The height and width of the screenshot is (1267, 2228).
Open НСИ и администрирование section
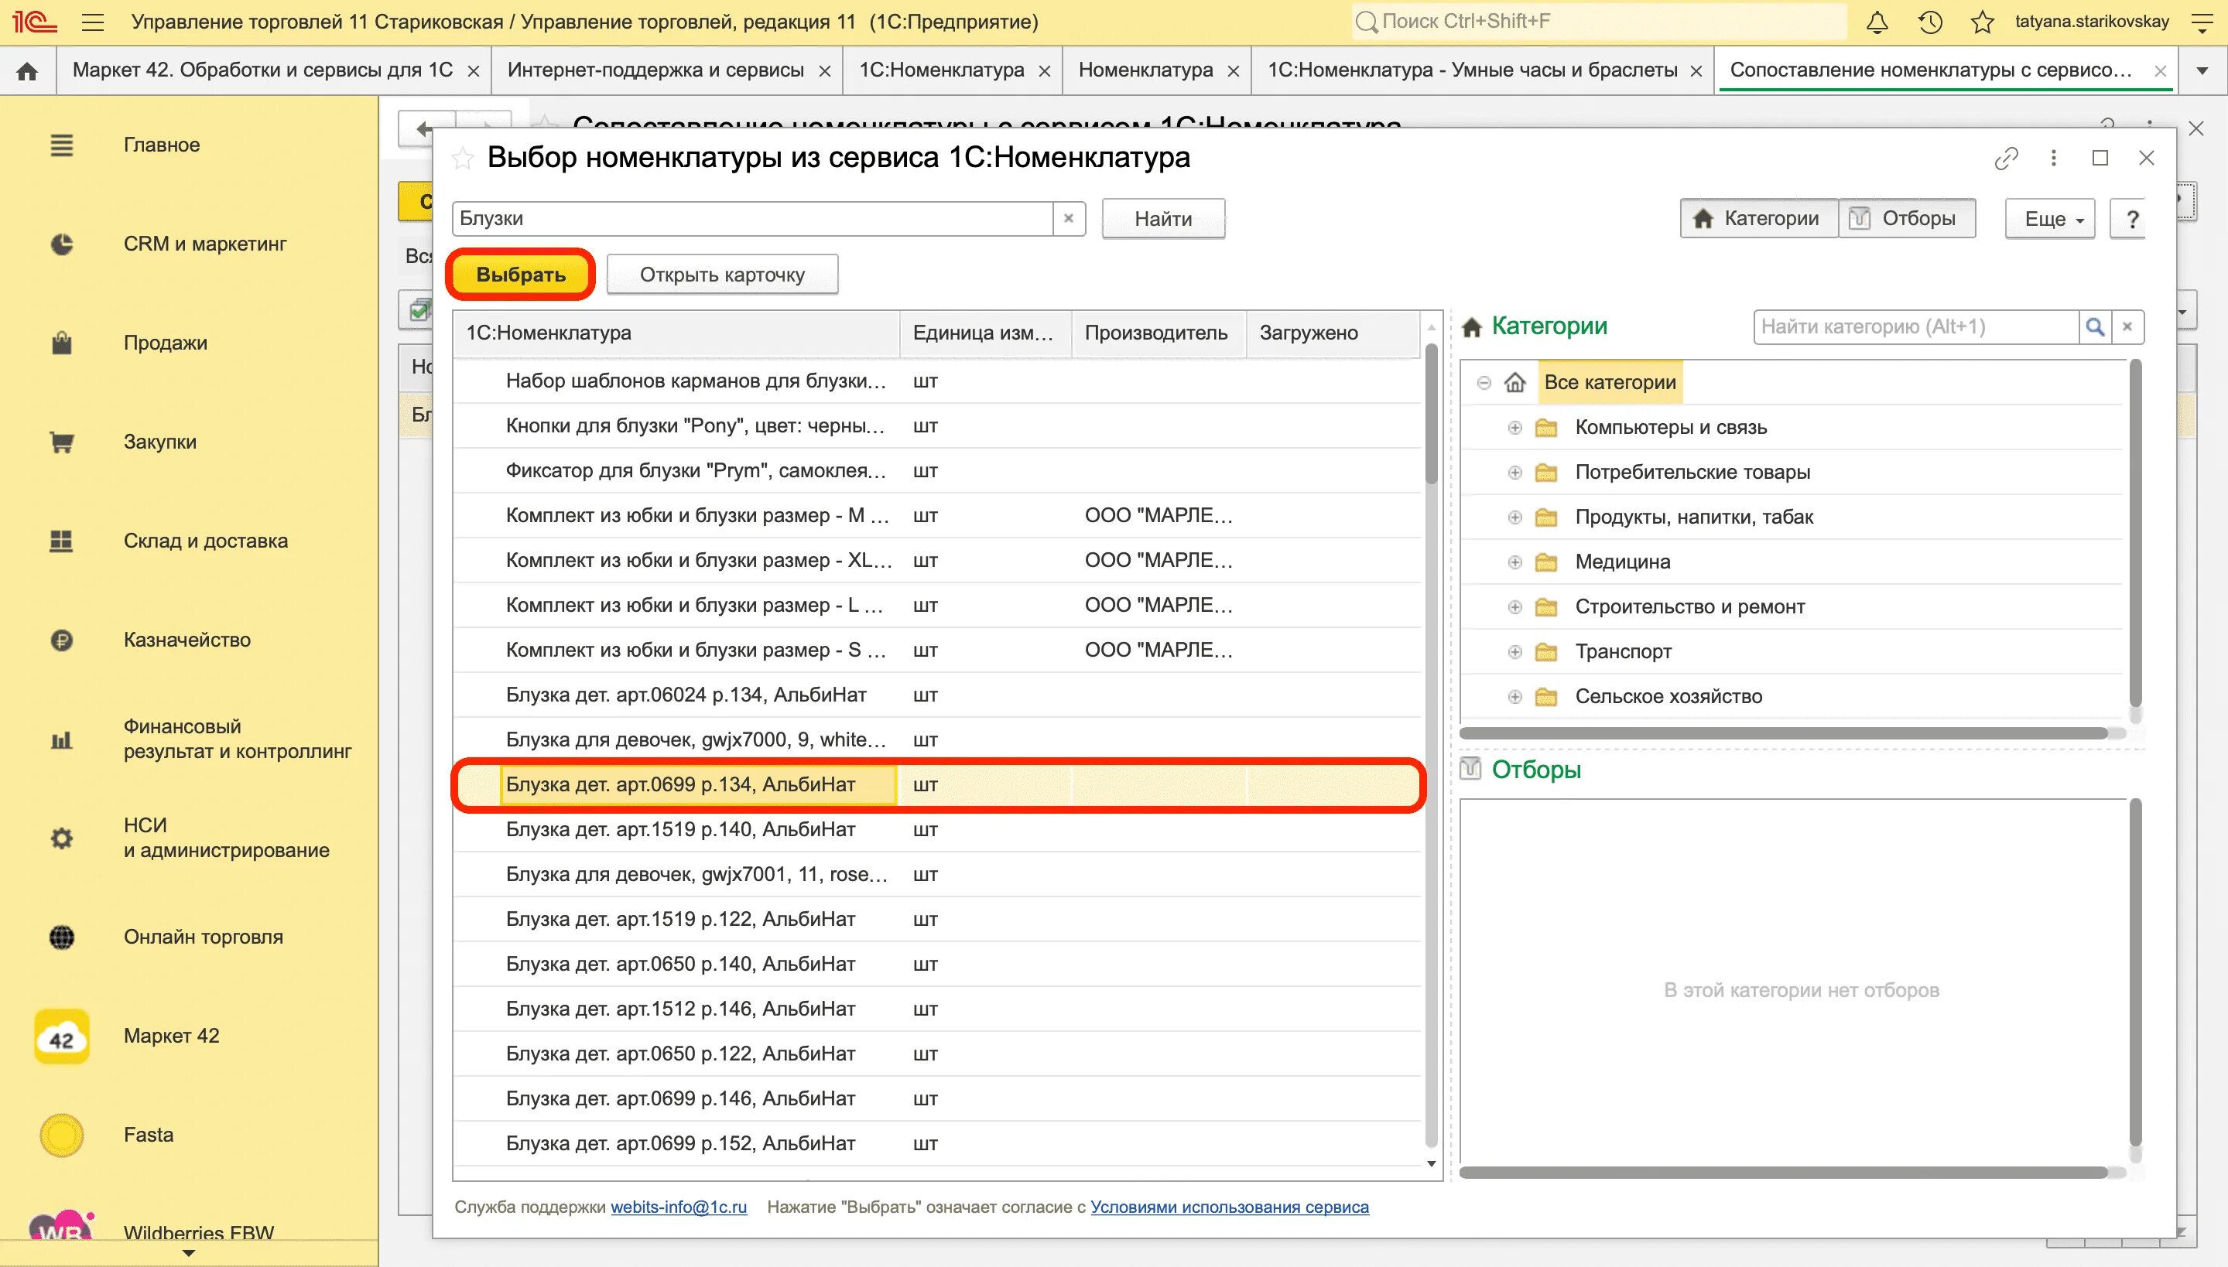point(227,838)
